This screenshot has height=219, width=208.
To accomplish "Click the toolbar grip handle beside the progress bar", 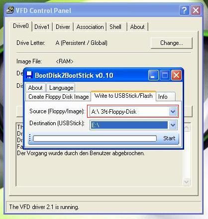I will 30,138.
